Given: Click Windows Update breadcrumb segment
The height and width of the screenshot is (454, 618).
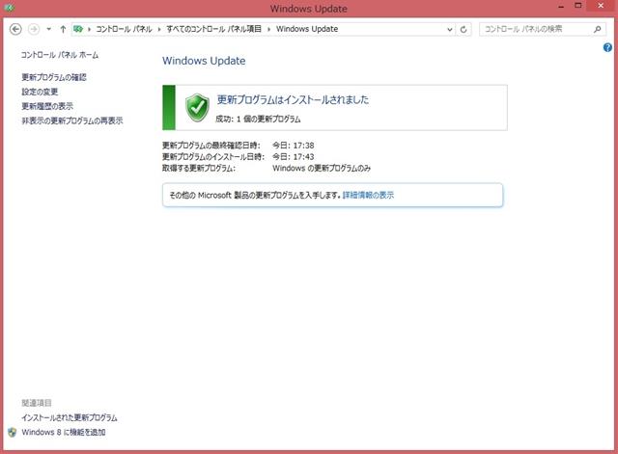Looking at the screenshot, I should tap(307, 29).
